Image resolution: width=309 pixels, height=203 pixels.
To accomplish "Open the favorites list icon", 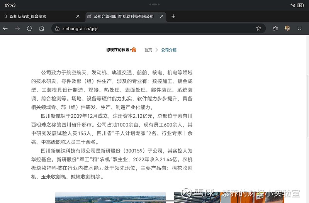I will pos(275,29).
